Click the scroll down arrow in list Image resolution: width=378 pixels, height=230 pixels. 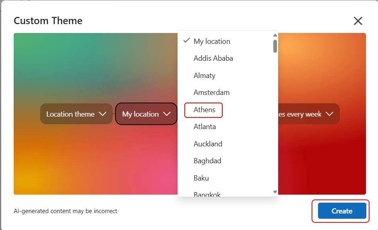[275, 192]
